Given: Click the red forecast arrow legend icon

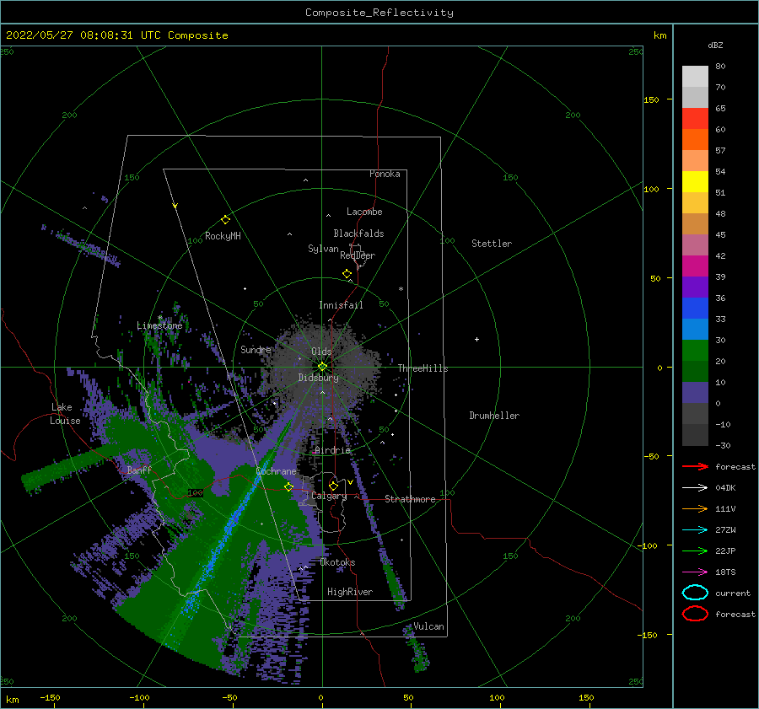Looking at the screenshot, I should point(695,466).
